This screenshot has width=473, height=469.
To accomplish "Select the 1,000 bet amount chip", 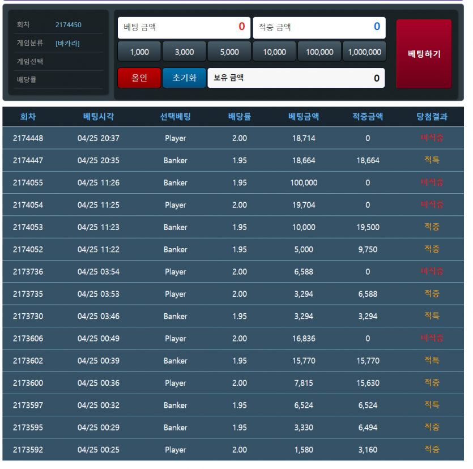I will [139, 52].
